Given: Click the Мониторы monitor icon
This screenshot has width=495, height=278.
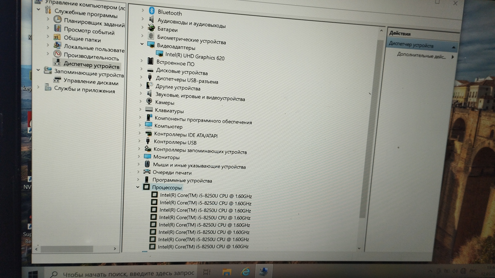Looking at the screenshot, I should tap(147, 156).
